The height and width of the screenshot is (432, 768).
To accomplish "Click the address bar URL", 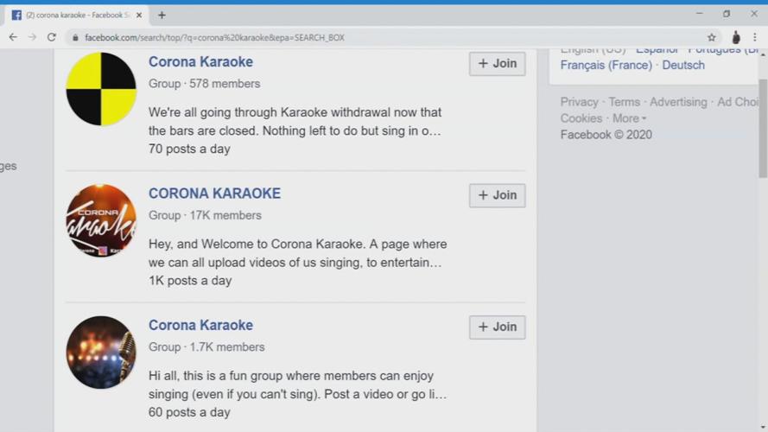I will (x=214, y=38).
